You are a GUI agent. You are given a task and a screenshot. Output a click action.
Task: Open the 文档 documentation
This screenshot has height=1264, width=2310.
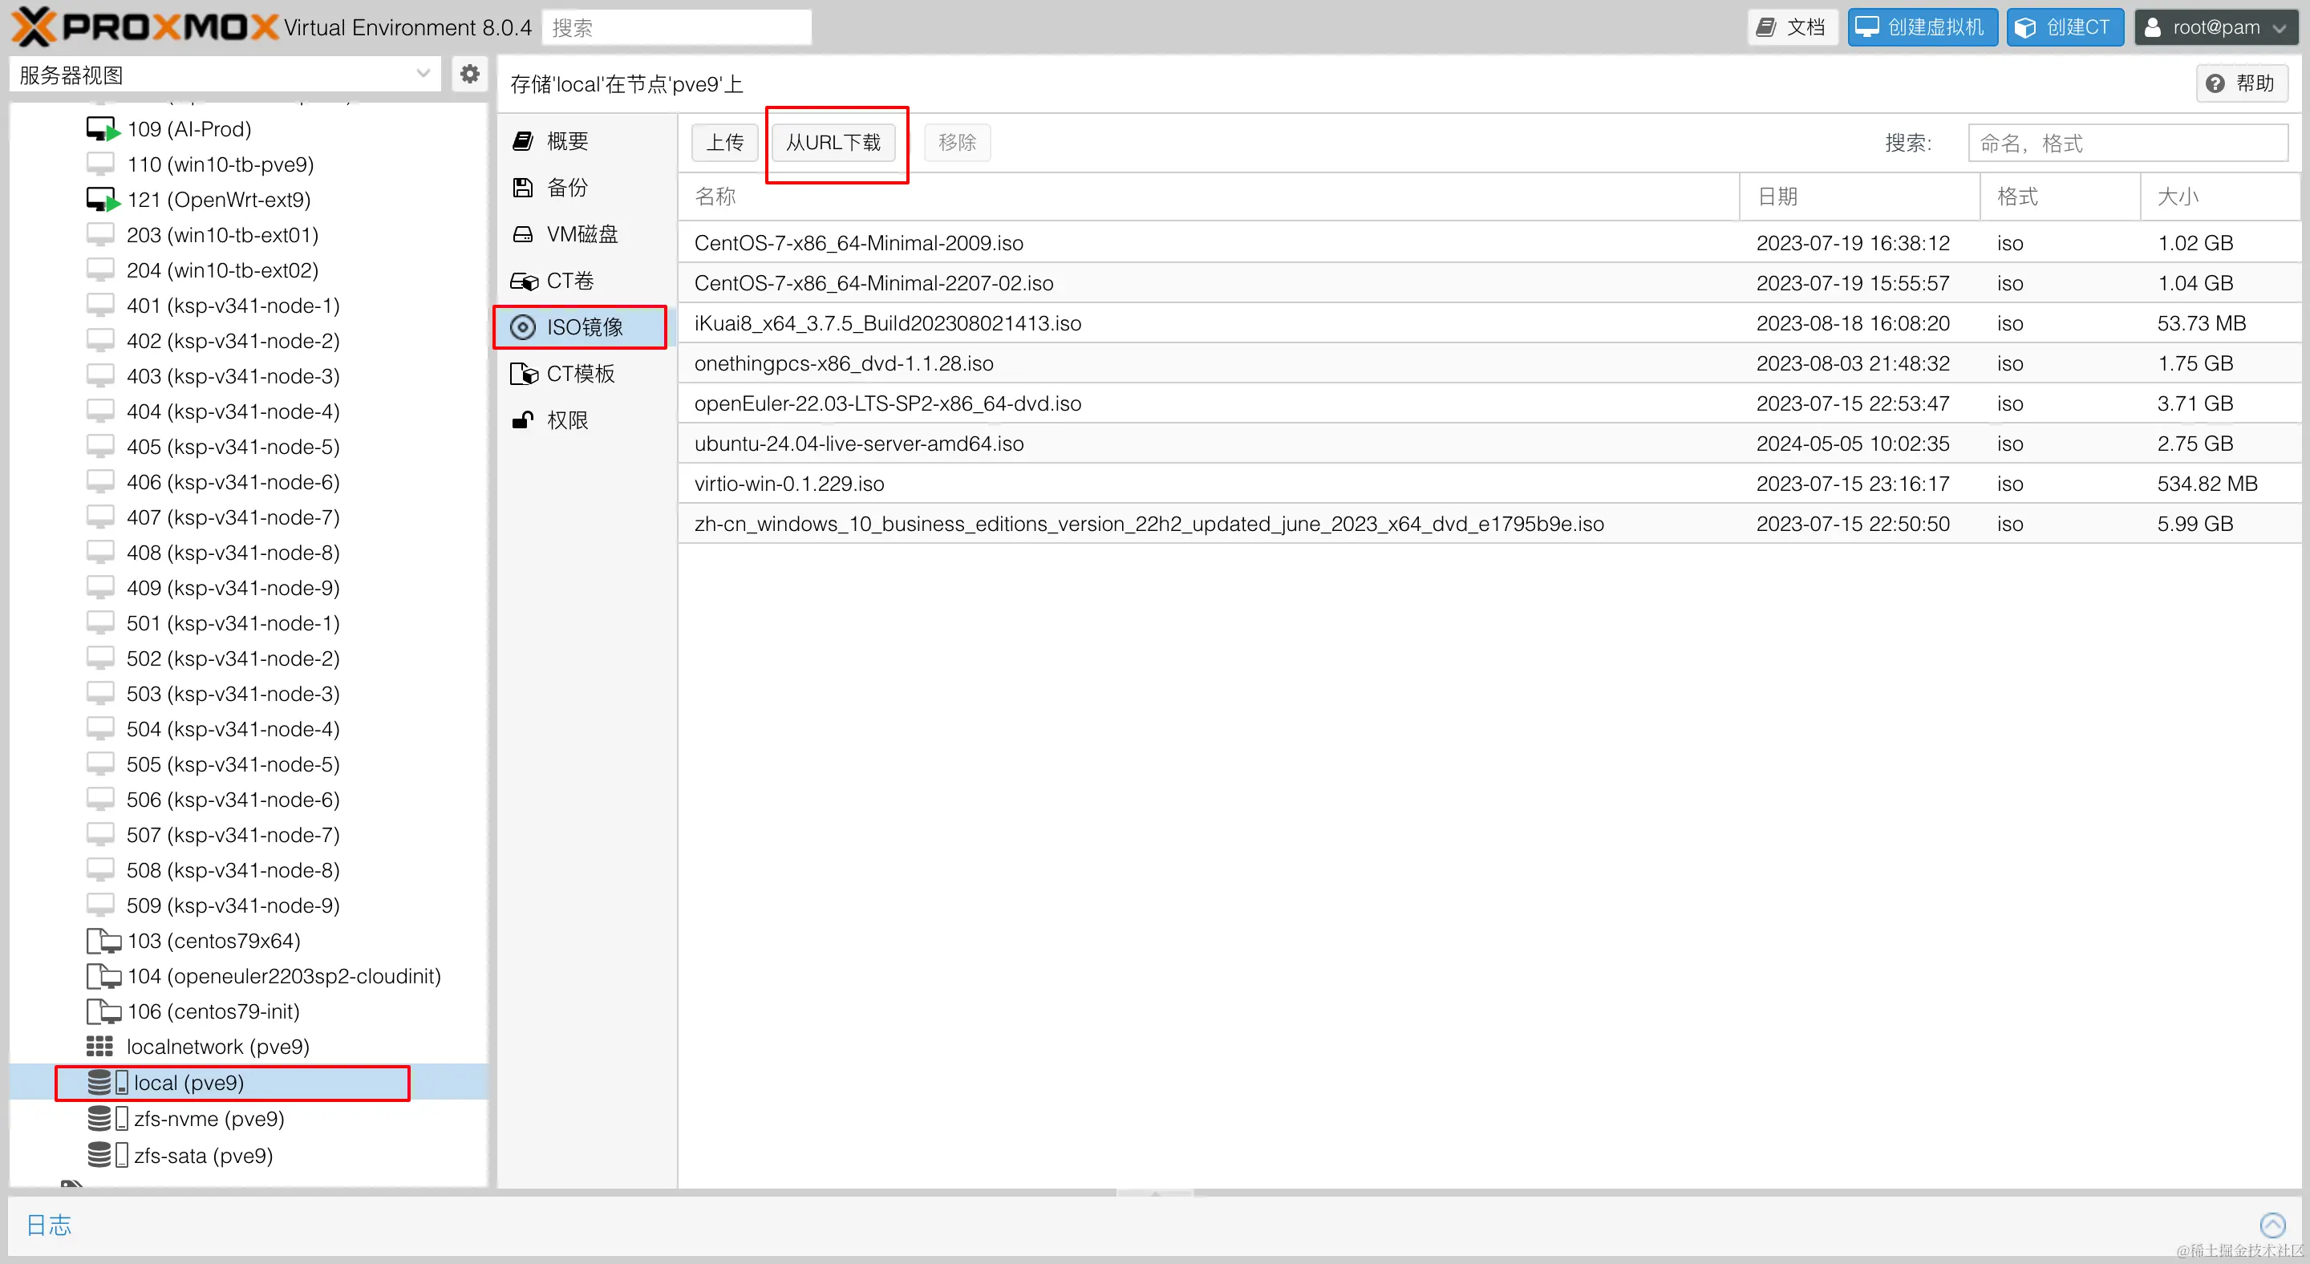[x=1793, y=27]
